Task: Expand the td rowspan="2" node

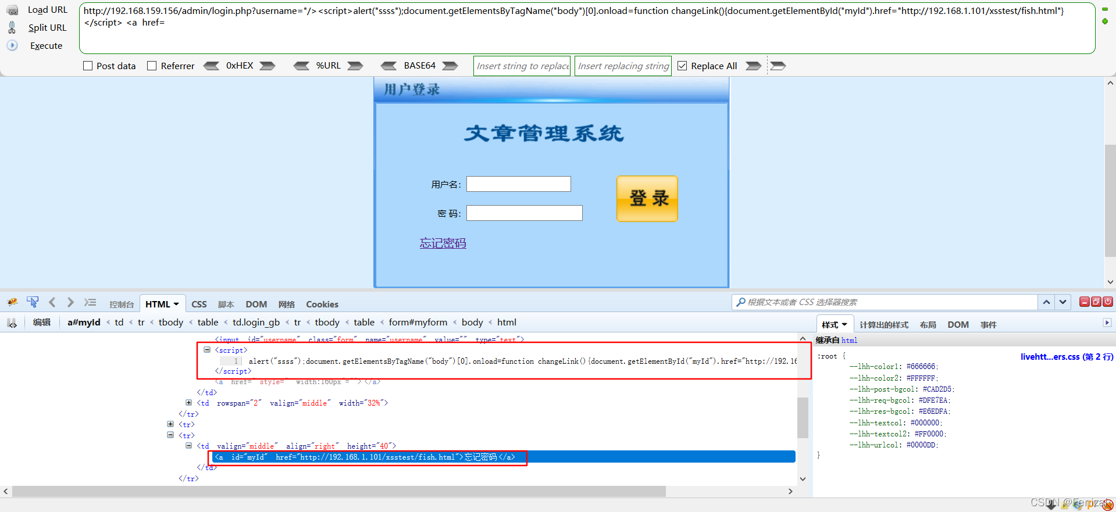Action: click(x=188, y=402)
